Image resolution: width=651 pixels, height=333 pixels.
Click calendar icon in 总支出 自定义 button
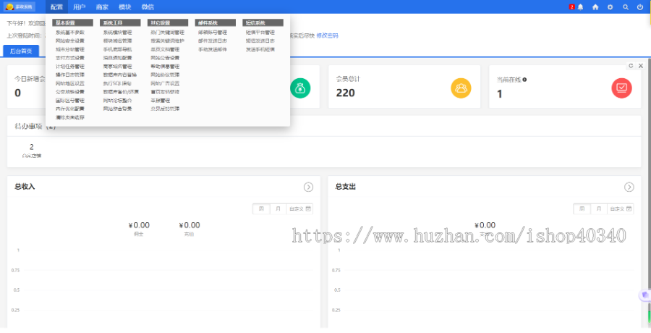pyautogui.click(x=629, y=208)
